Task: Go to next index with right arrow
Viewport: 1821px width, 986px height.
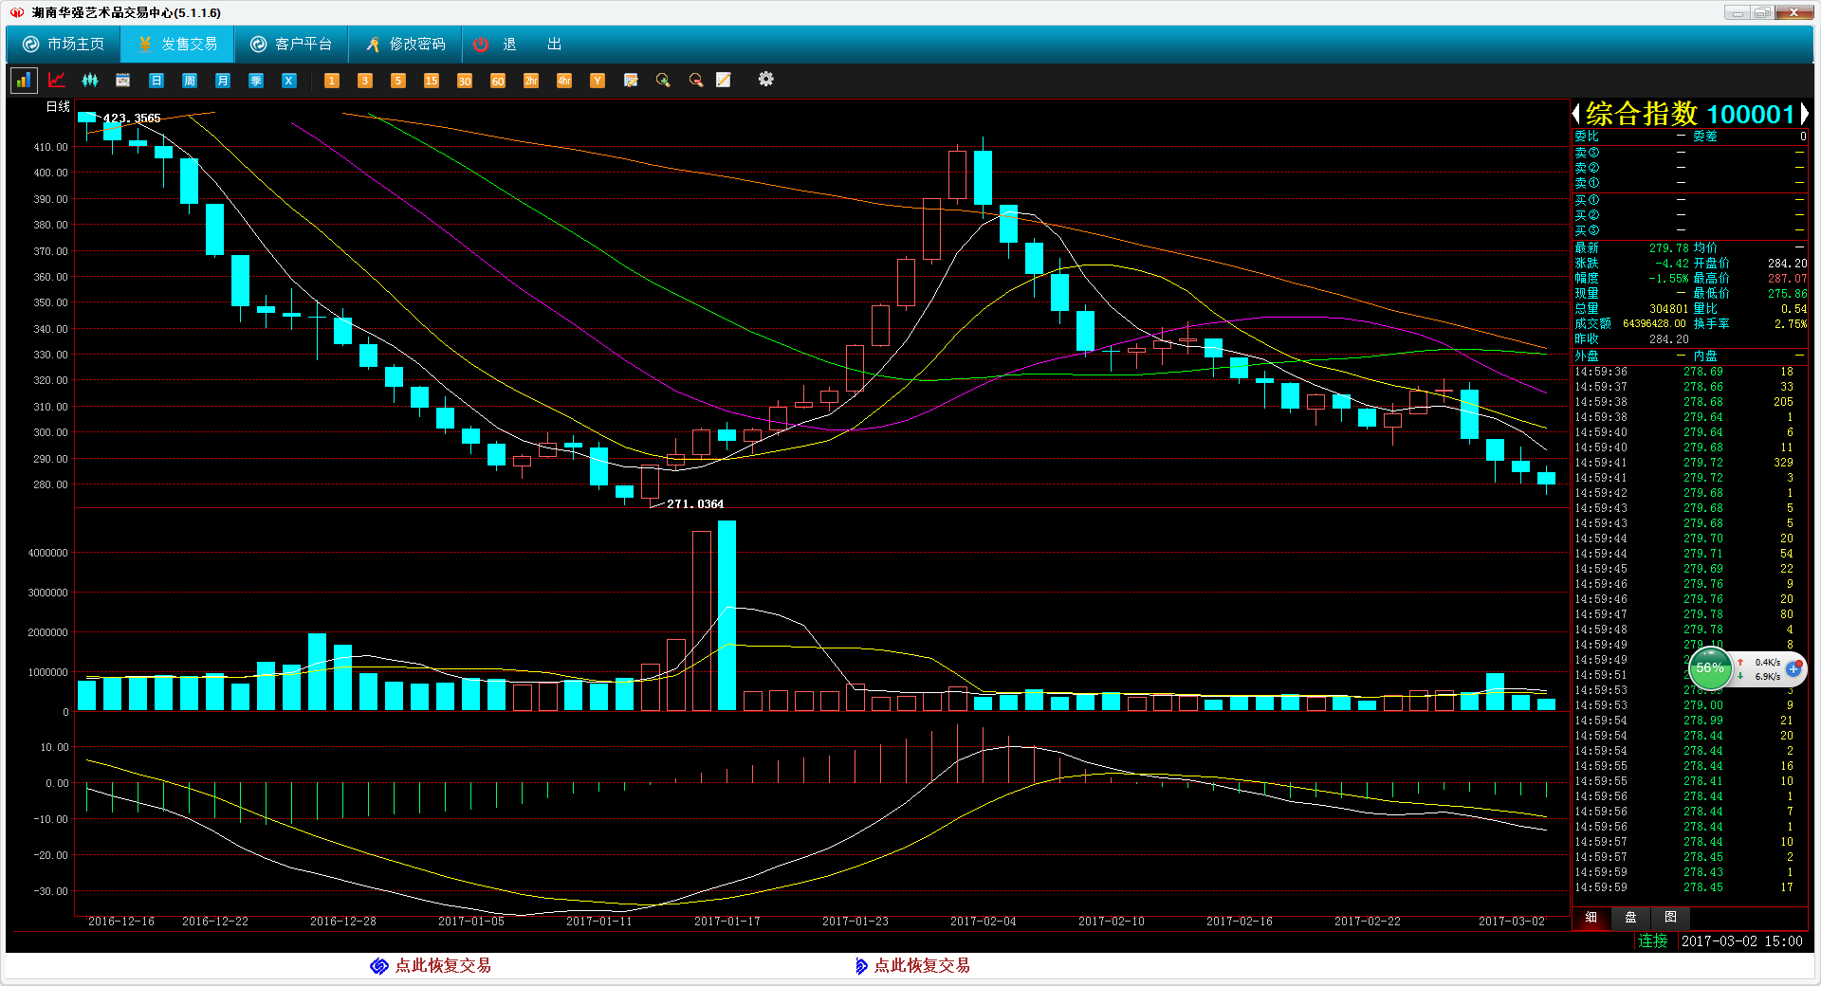Action: tap(1804, 114)
